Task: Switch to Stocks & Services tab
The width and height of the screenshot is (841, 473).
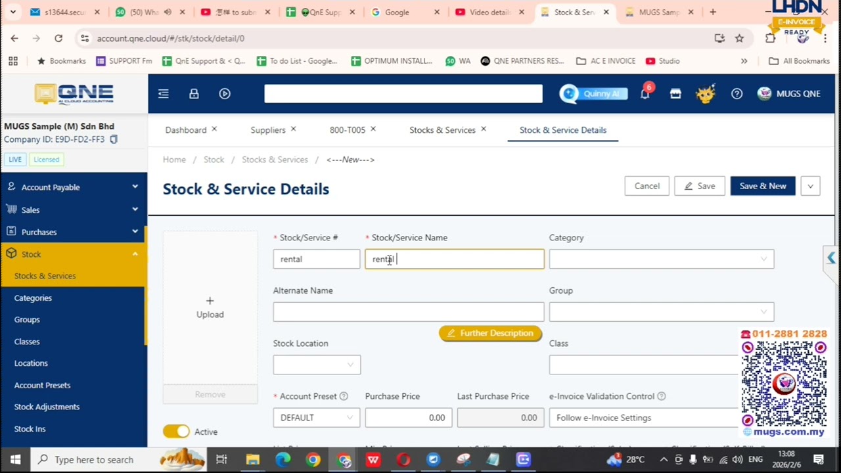Action: point(442,130)
